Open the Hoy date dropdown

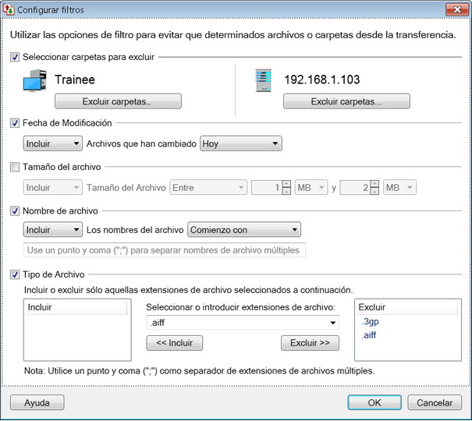(240, 143)
